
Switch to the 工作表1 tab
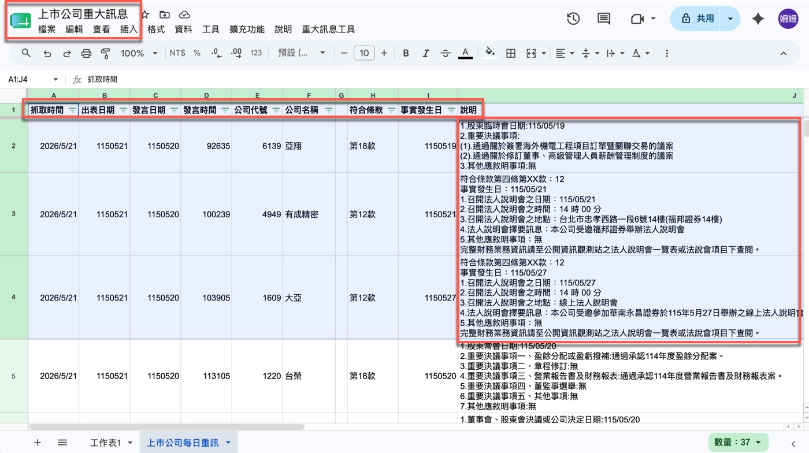[x=105, y=443]
